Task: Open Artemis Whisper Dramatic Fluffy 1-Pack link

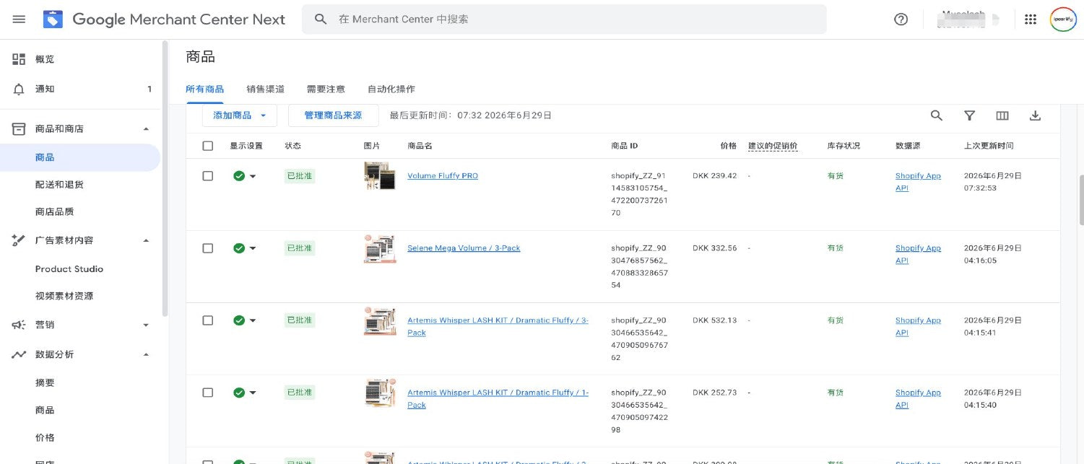Action: coord(498,398)
